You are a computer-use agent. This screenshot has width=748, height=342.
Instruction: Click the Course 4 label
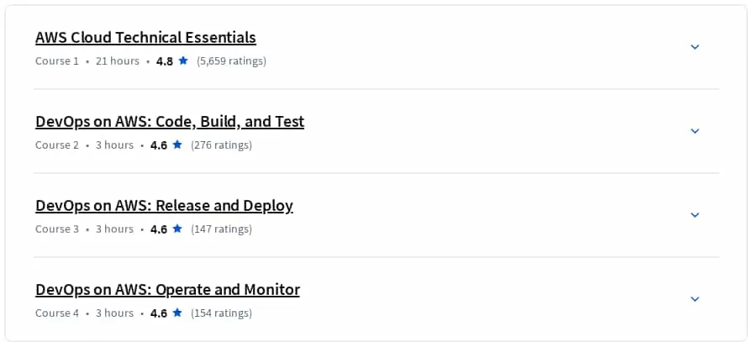(x=57, y=313)
